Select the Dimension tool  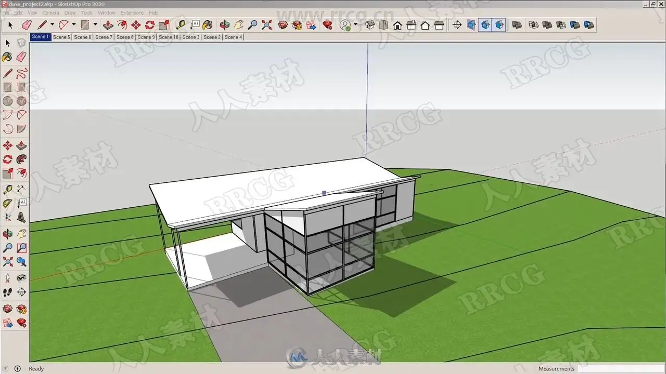21,189
